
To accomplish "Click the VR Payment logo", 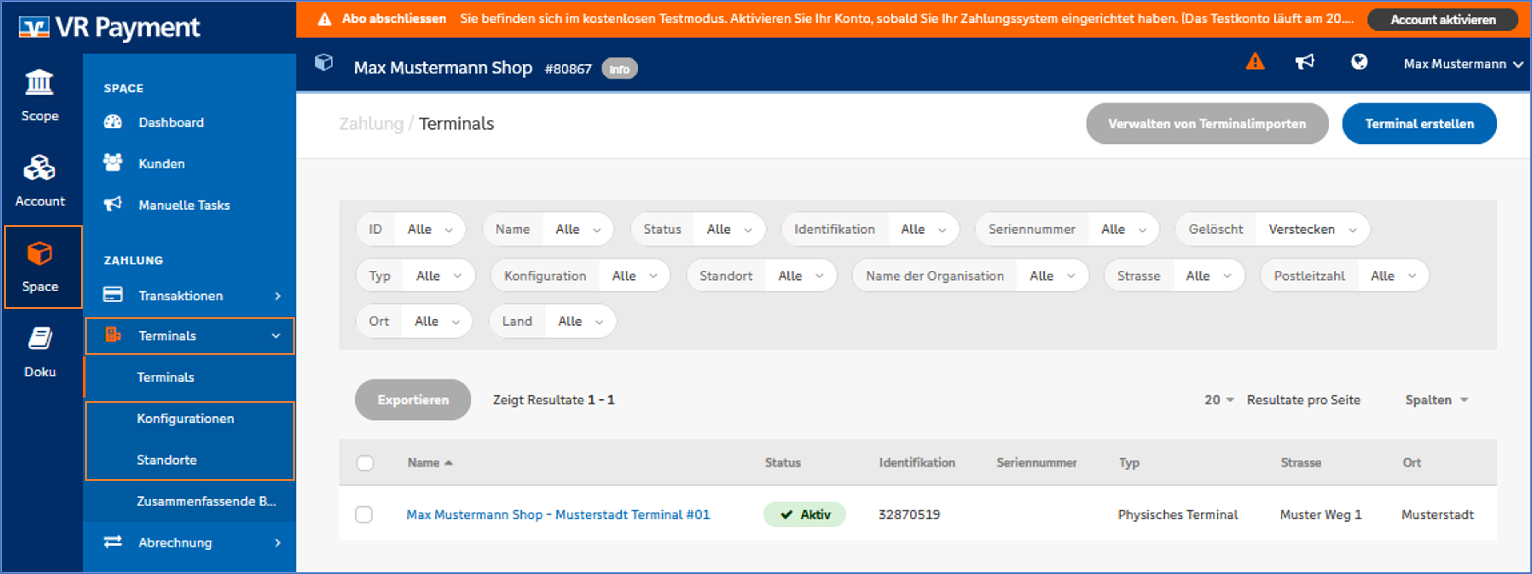I will tap(109, 27).
